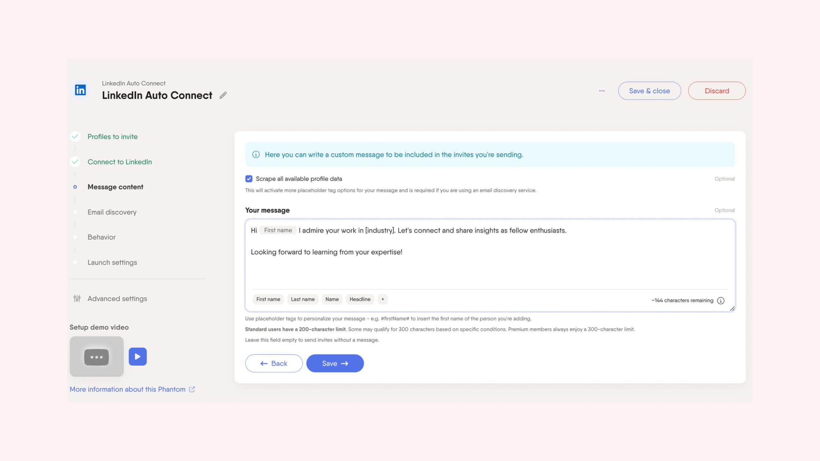820x461 pixels.
Task: Insert the Headline placeholder tag
Action: click(x=359, y=299)
